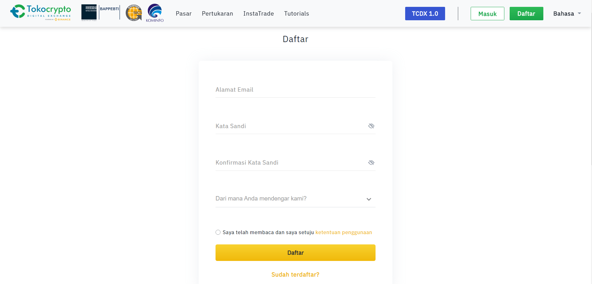Open Bahasa language dropdown
The image size is (592, 284).
coord(563,13)
